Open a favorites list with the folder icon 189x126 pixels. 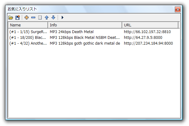pos(11,18)
